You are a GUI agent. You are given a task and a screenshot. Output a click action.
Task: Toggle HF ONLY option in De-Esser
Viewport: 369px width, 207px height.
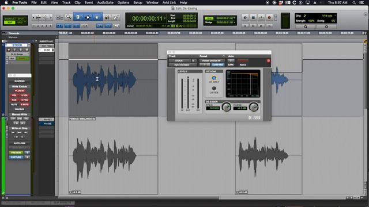(214, 78)
